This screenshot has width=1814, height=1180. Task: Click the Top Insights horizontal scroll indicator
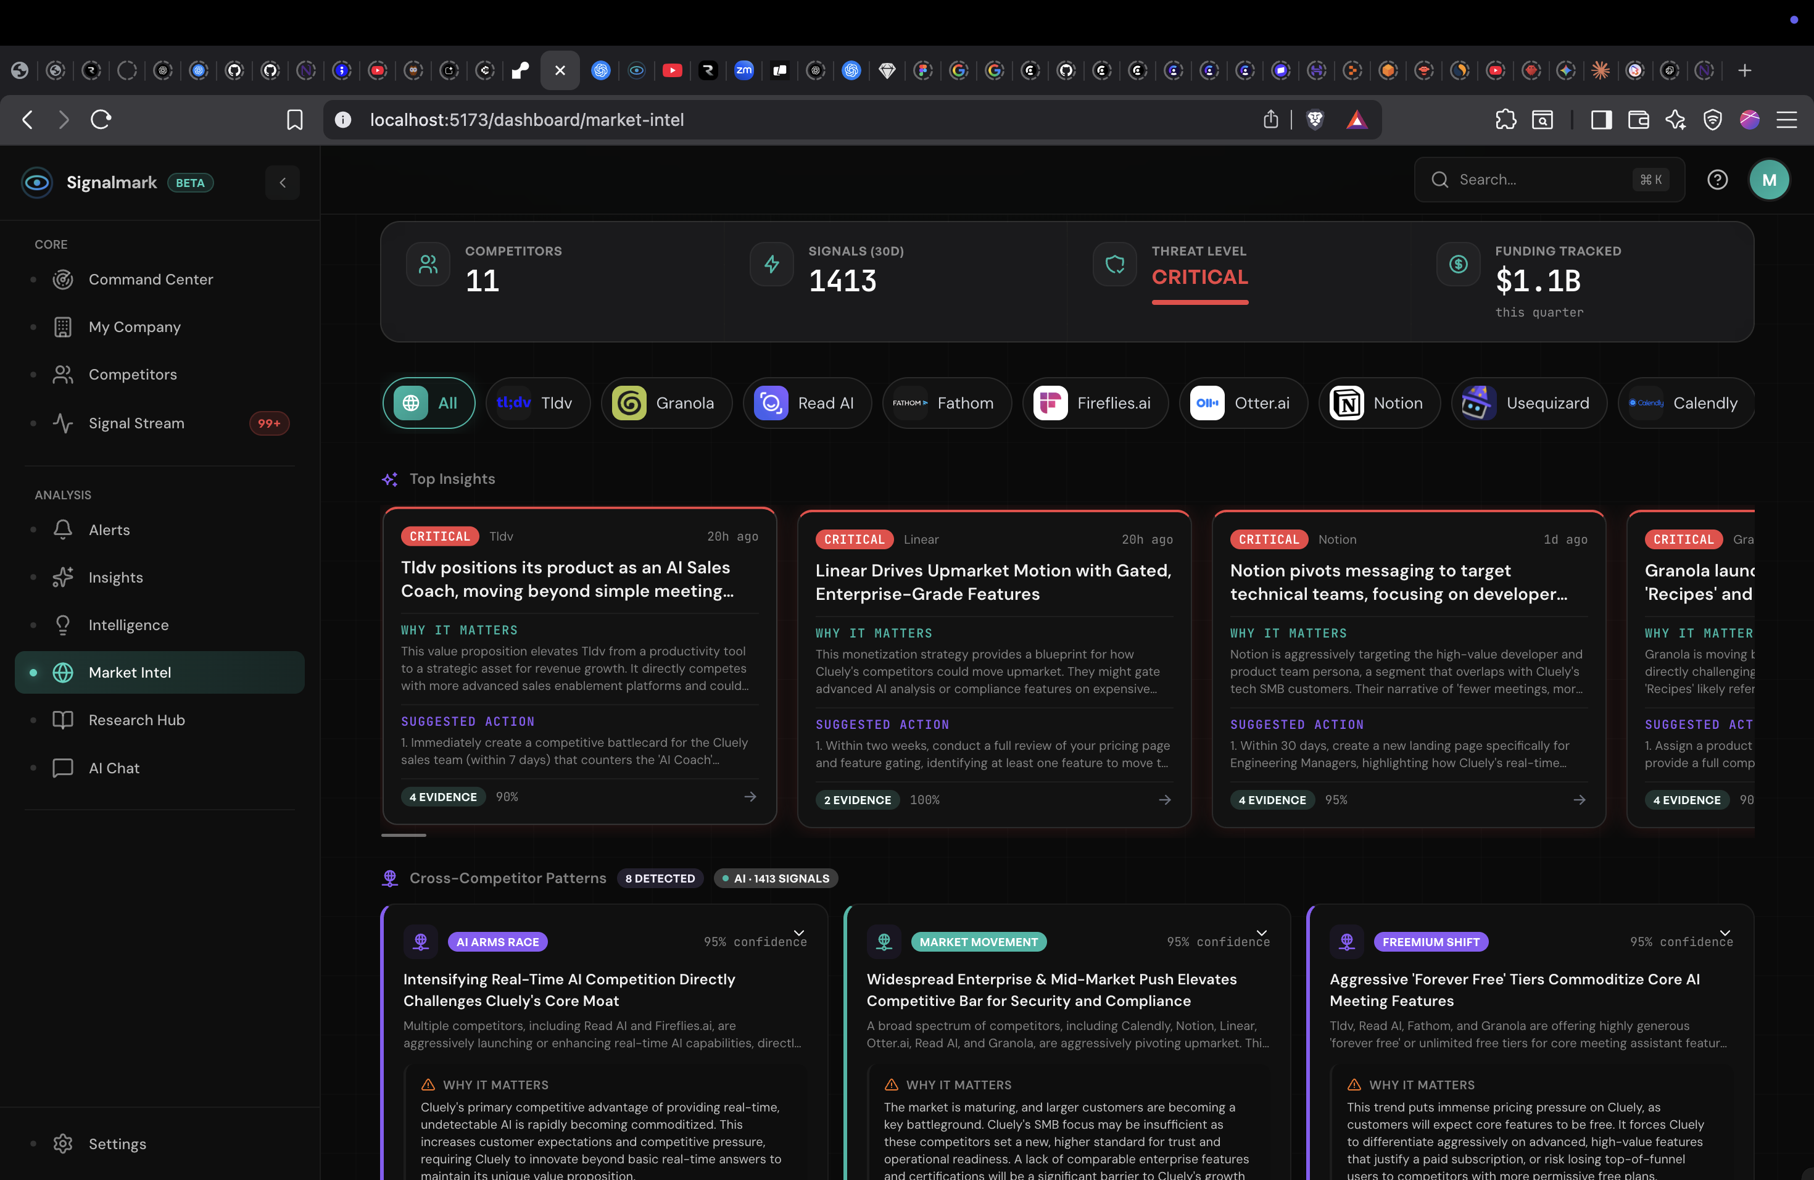coord(403,836)
